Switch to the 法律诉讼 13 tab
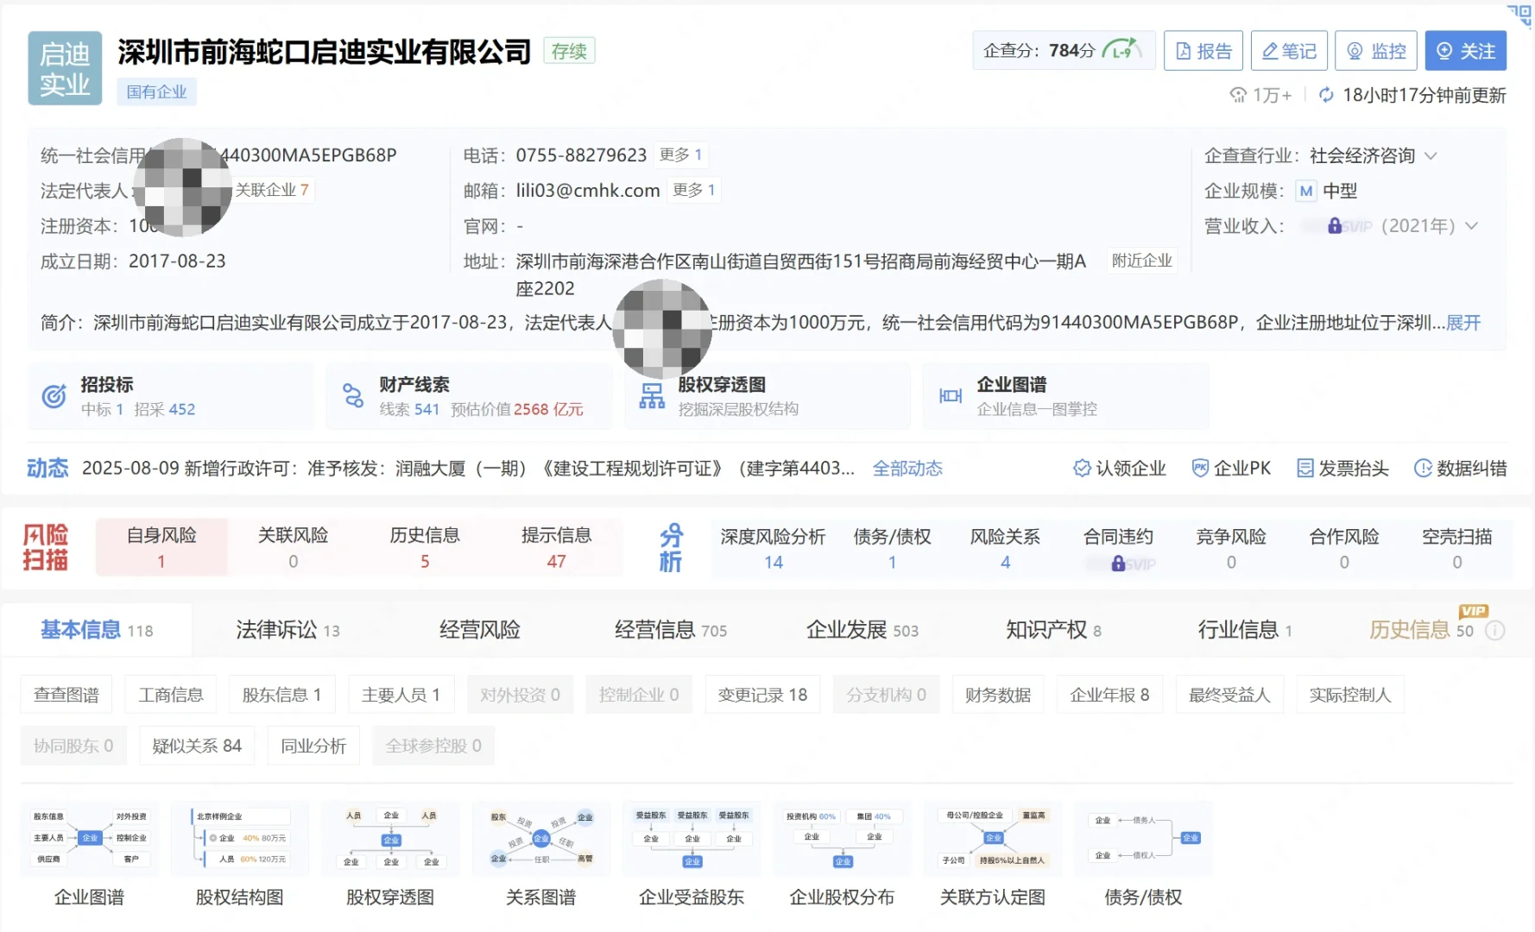Viewport: 1535px width, 932px height. tap(287, 631)
